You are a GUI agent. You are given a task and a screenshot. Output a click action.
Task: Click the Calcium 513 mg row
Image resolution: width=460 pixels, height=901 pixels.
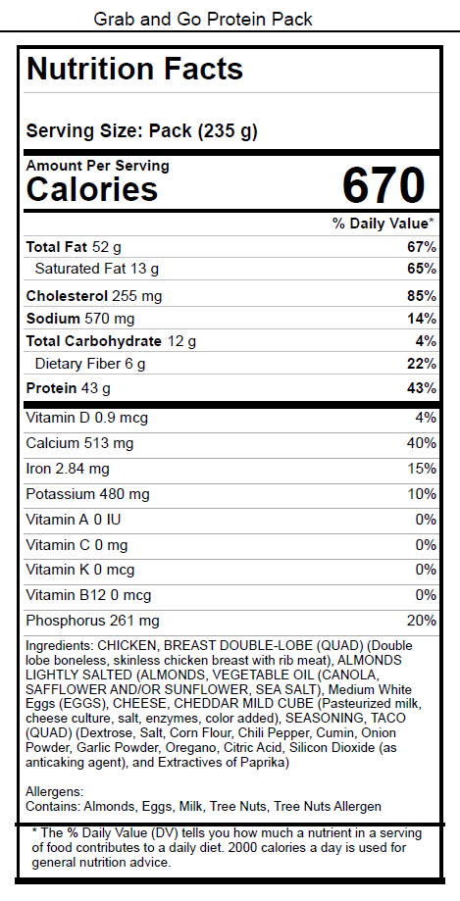pos(231,443)
